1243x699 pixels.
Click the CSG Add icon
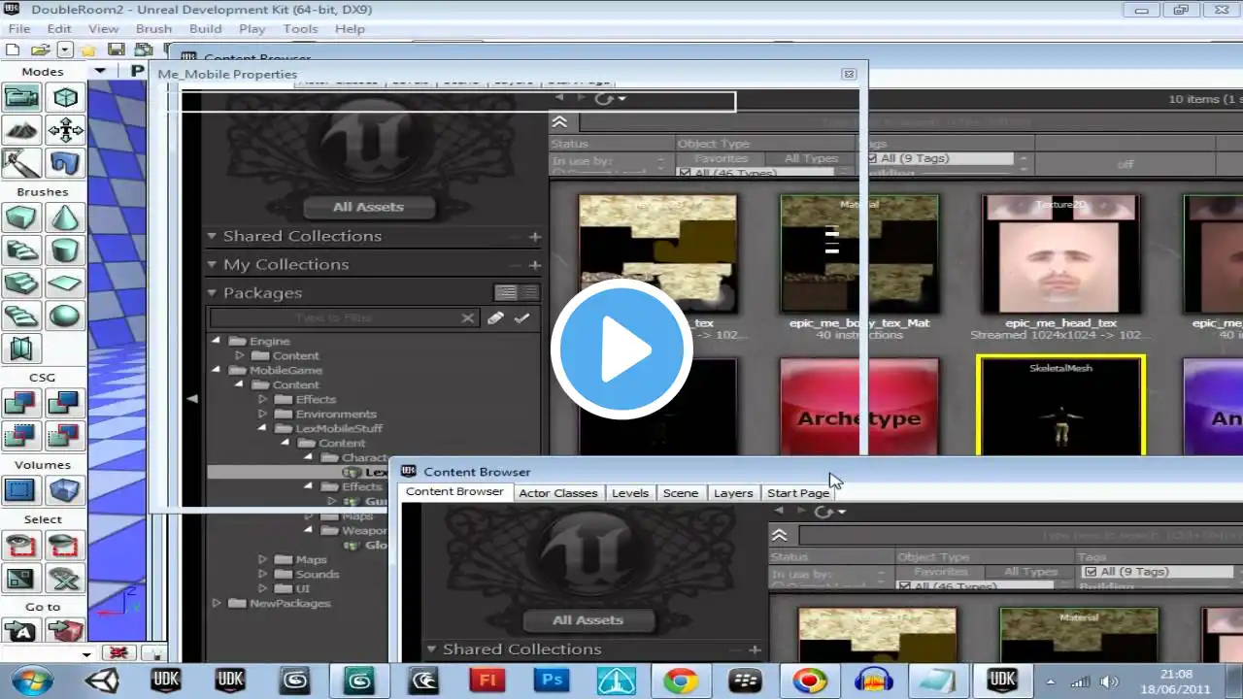(x=21, y=403)
